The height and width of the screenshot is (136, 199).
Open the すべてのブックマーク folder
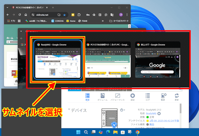click(119, 21)
